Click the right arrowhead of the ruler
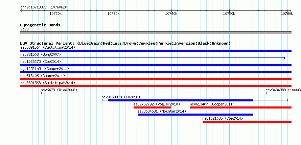This screenshot has height=145, width=301. (x=291, y=10)
